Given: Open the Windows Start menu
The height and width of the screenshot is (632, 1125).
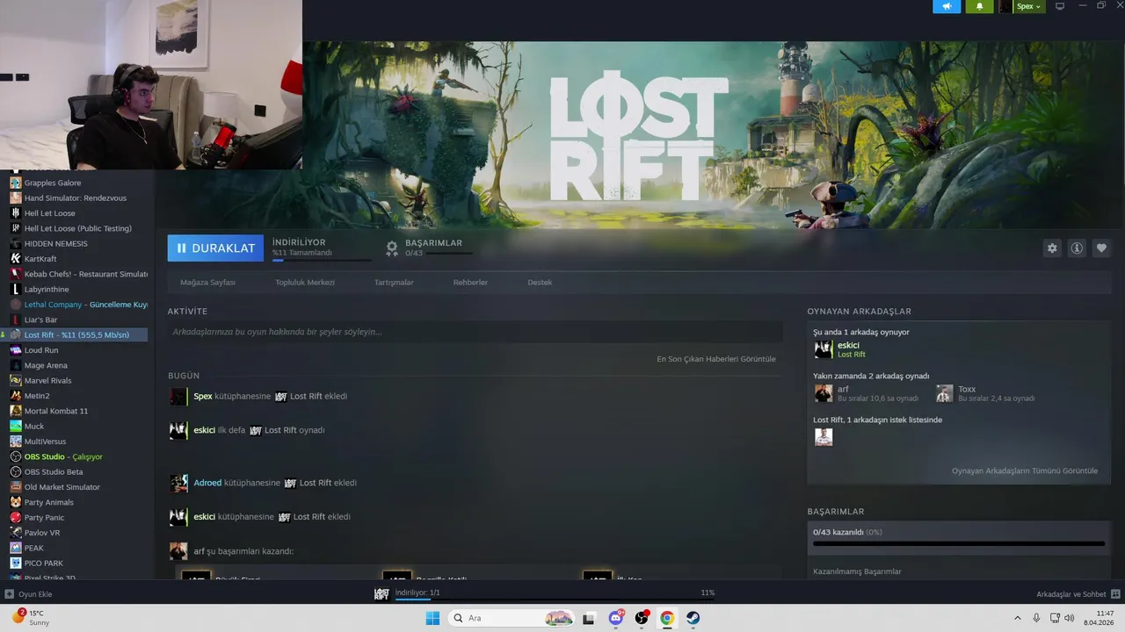Looking at the screenshot, I should pyautogui.click(x=432, y=618).
